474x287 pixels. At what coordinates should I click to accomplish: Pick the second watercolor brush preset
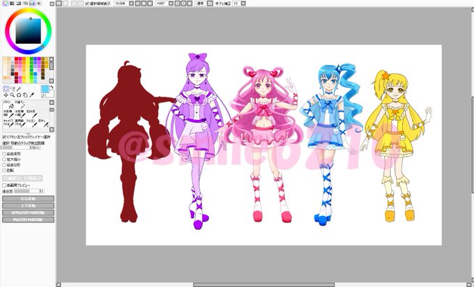coord(20,114)
